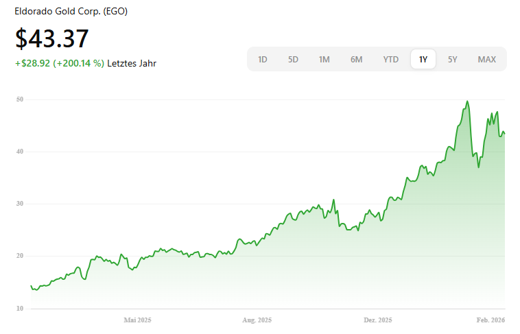Click the Aug. 2025 axis label
Viewport: 520px width, 334px height.
pyautogui.click(x=257, y=320)
